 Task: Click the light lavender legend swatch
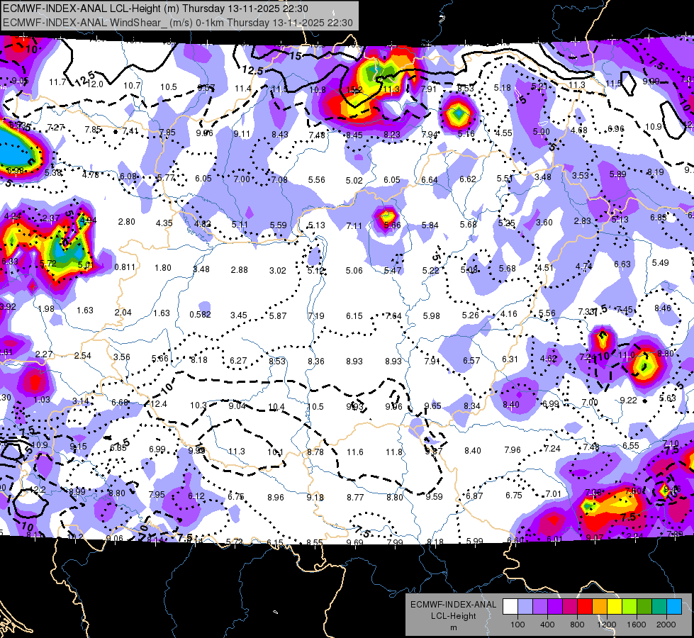[525, 607]
